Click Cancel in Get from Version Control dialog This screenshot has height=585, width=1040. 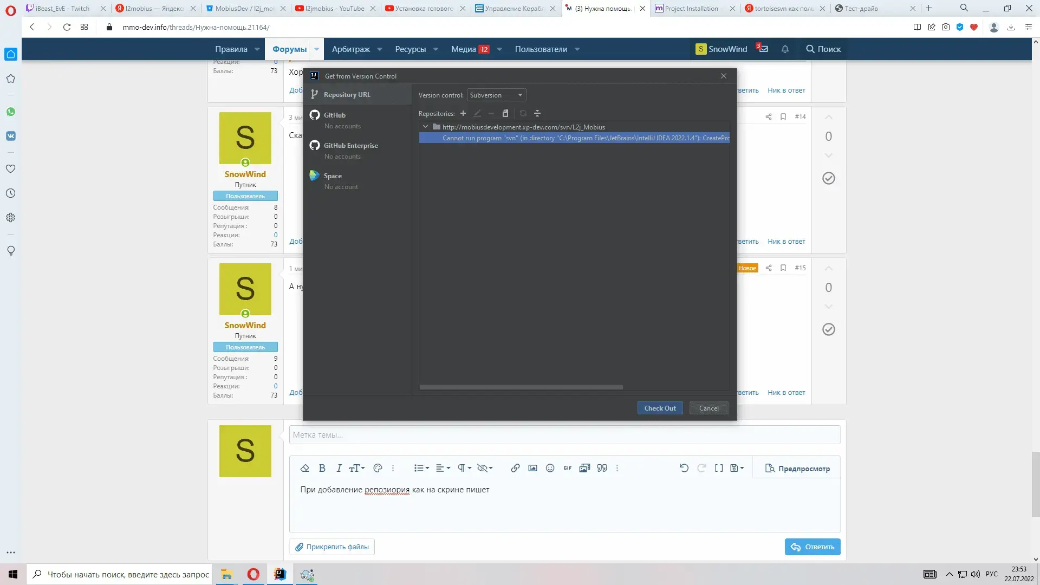point(708,408)
